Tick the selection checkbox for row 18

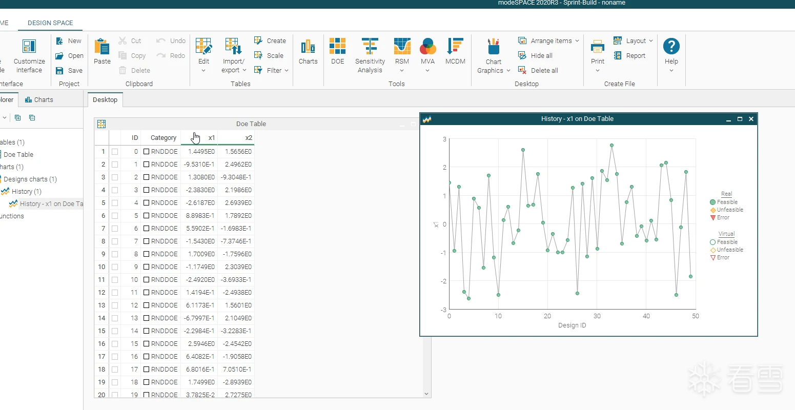115,370
